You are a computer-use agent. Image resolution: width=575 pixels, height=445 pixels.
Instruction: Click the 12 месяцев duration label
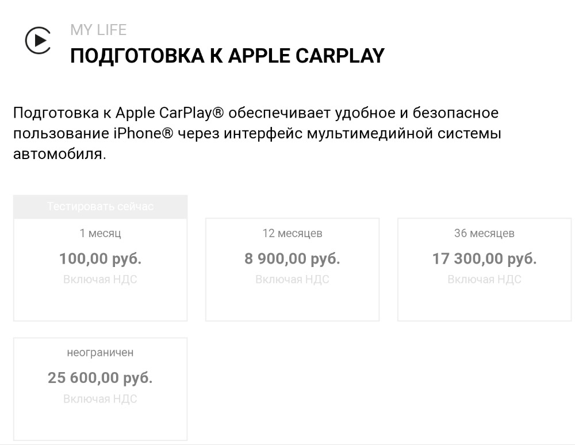(292, 233)
